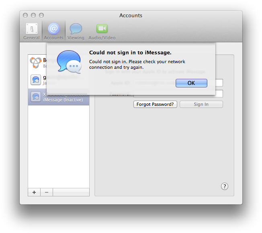Open the Audio/Video preferences tab
This screenshot has height=233, width=262.
pos(102,32)
